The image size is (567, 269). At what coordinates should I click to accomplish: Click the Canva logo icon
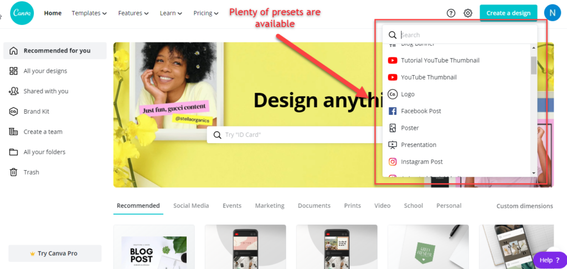[22, 13]
